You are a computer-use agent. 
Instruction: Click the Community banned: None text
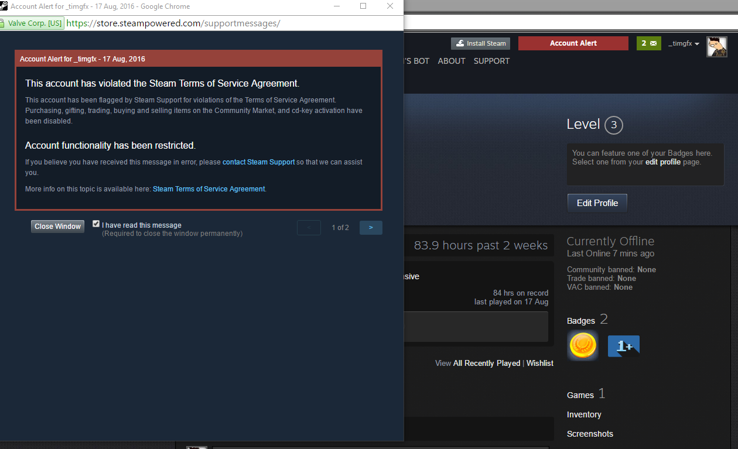click(x=611, y=270)
